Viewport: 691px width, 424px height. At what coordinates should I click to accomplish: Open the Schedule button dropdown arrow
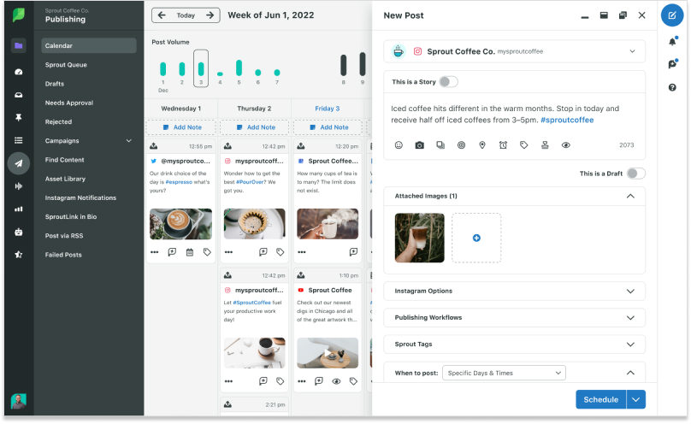pyautogui.click(x=635, y=400)
